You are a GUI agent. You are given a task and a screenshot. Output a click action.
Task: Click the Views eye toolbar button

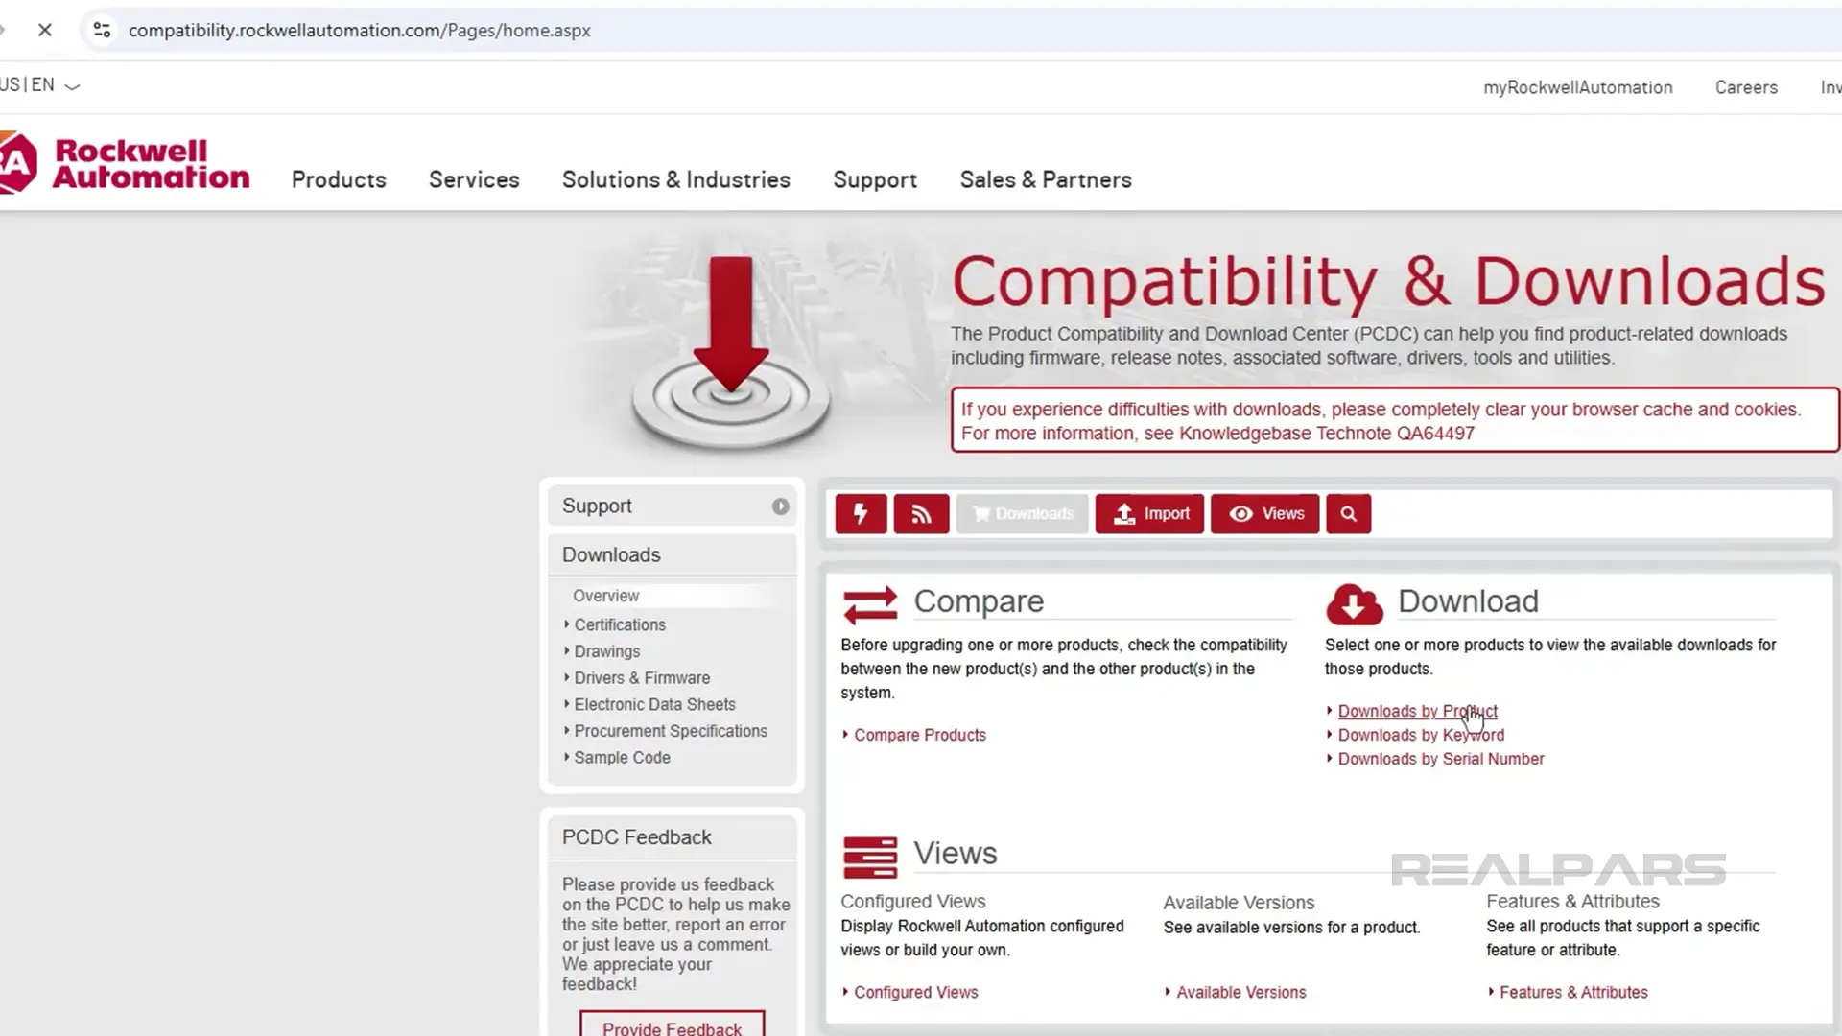coord(1264,514)
